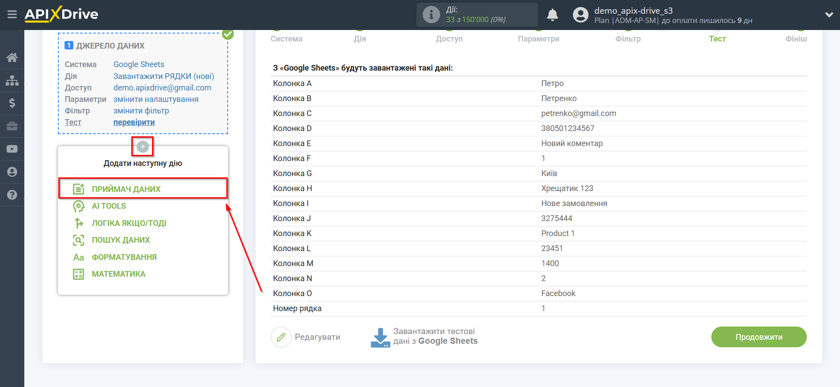Click the green checkmark status icon

coord(228,34)
